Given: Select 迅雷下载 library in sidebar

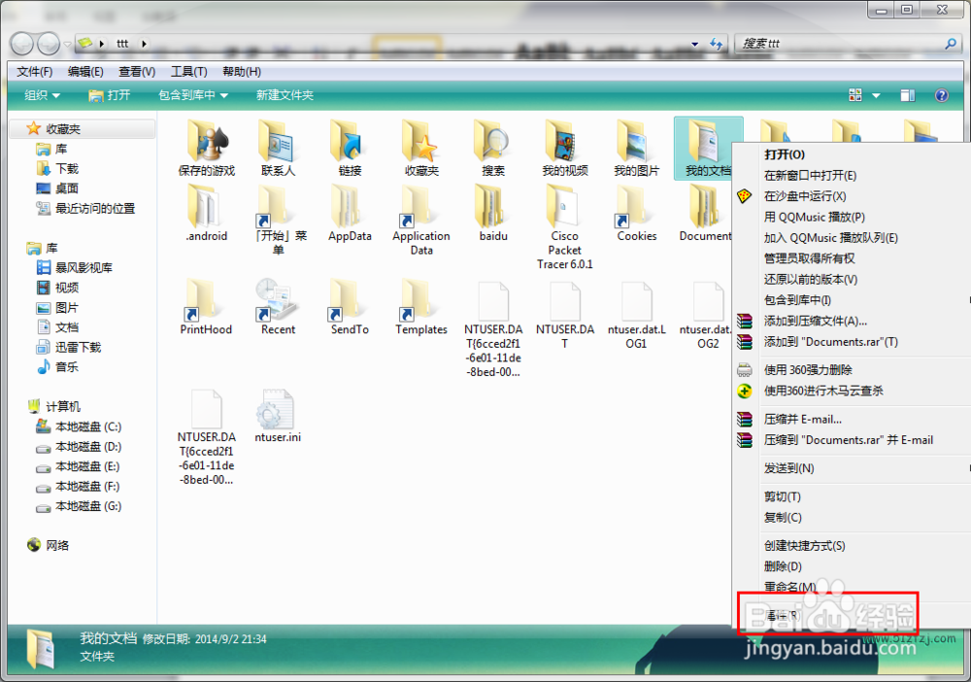Looking at the screenshot, I should coord(69,347).
